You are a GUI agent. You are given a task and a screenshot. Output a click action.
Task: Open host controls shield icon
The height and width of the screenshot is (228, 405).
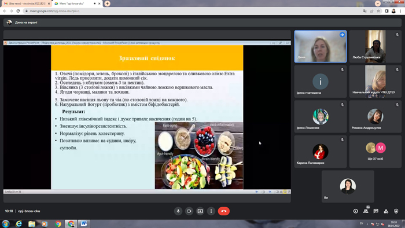coord(396,211)
